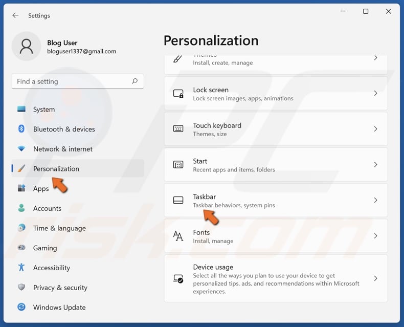This screenshot has width=404, height=327.
Task: Close the Settings window
Action: (388, 11)
